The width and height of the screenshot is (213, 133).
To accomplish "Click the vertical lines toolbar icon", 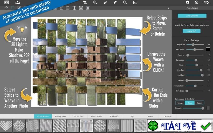I will coord(88,8).
